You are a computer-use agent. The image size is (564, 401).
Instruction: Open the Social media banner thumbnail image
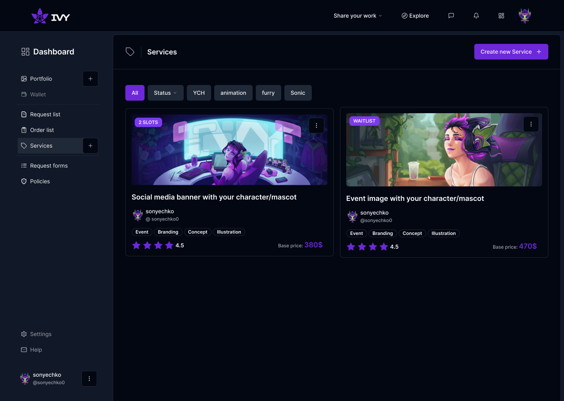click(x=230, y=150)
